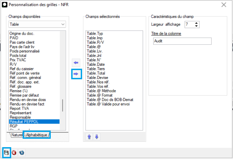The width and height of the screenshot is (233, 161).
Task: Switch to the Naturel tab
Action: point(16,135)
